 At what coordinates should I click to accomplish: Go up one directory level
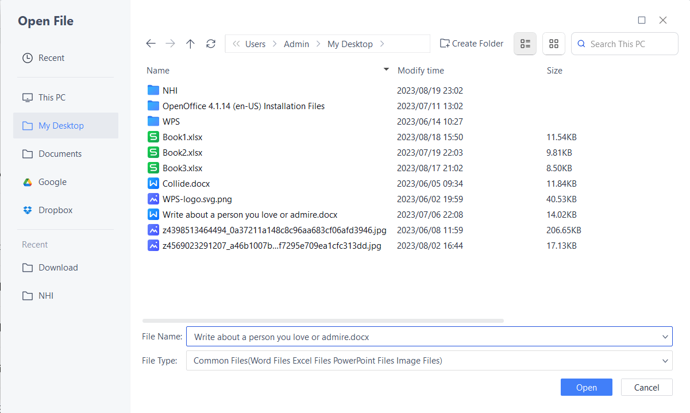pos(190,43)
